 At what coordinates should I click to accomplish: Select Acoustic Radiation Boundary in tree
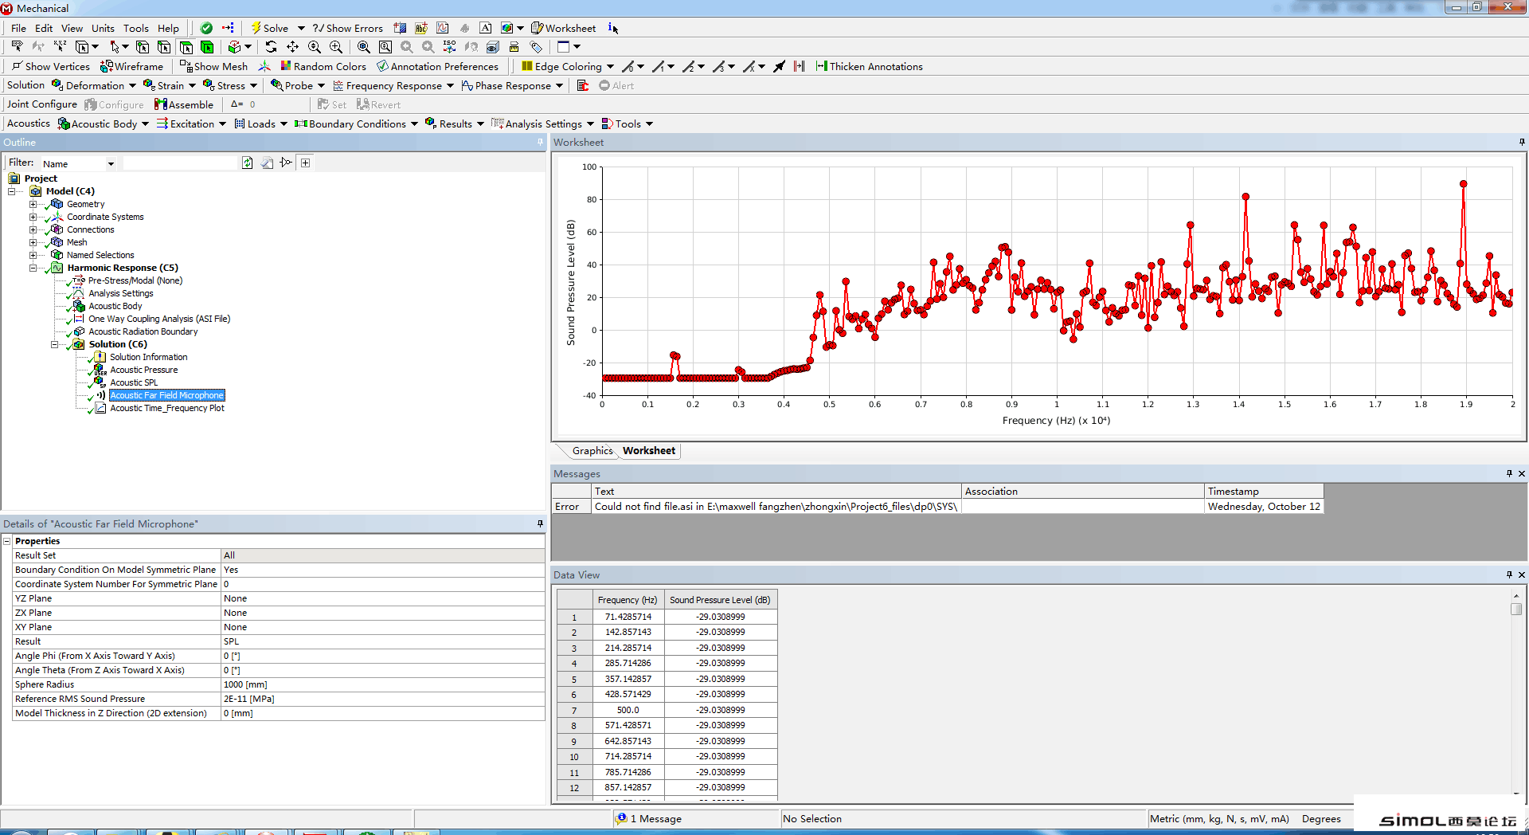pos(143,331)
